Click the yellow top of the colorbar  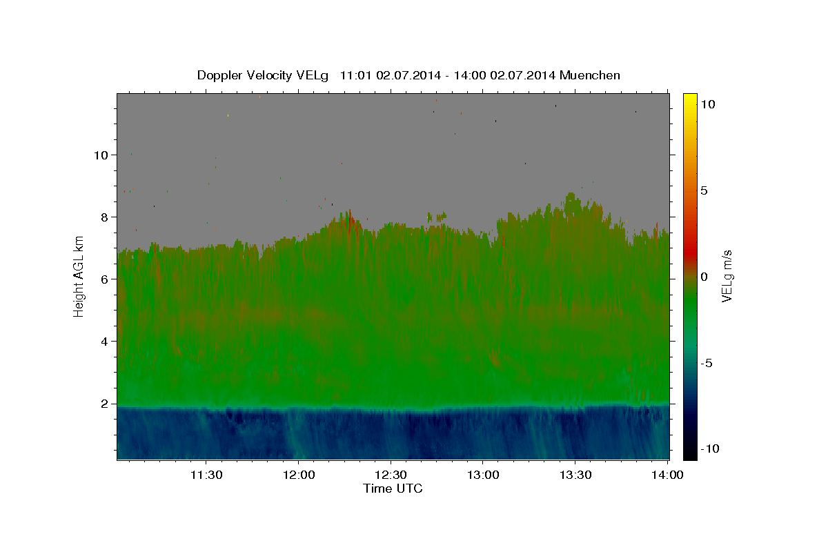pos(690,100)
